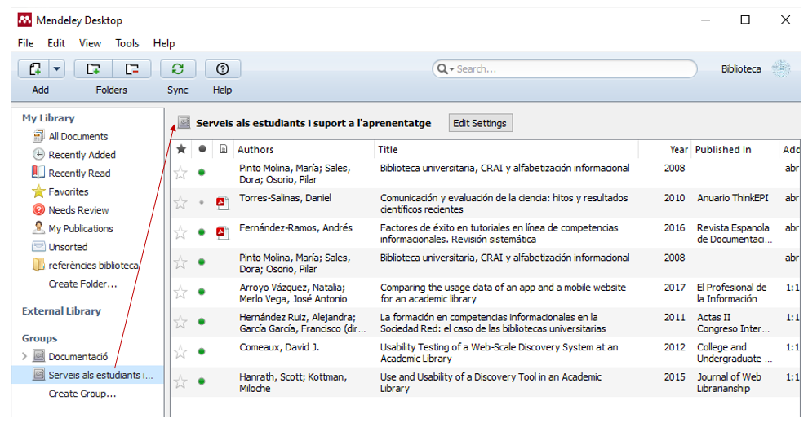Sort by the Year column header
The image size is (808, 427).
[679, 150]
